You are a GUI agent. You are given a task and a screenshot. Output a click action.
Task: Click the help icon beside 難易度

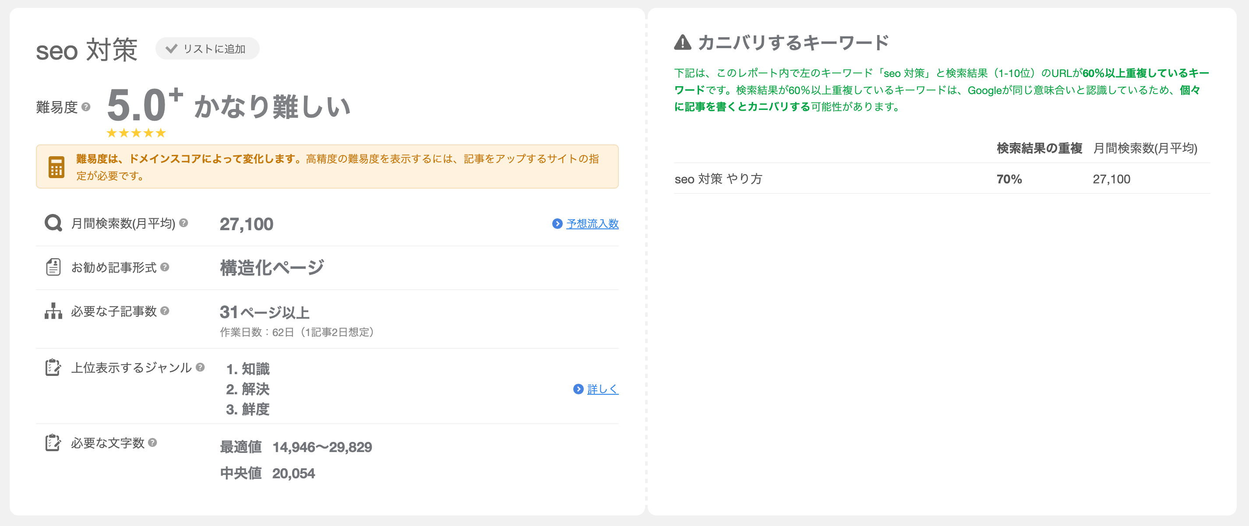[x=86, y=106]
